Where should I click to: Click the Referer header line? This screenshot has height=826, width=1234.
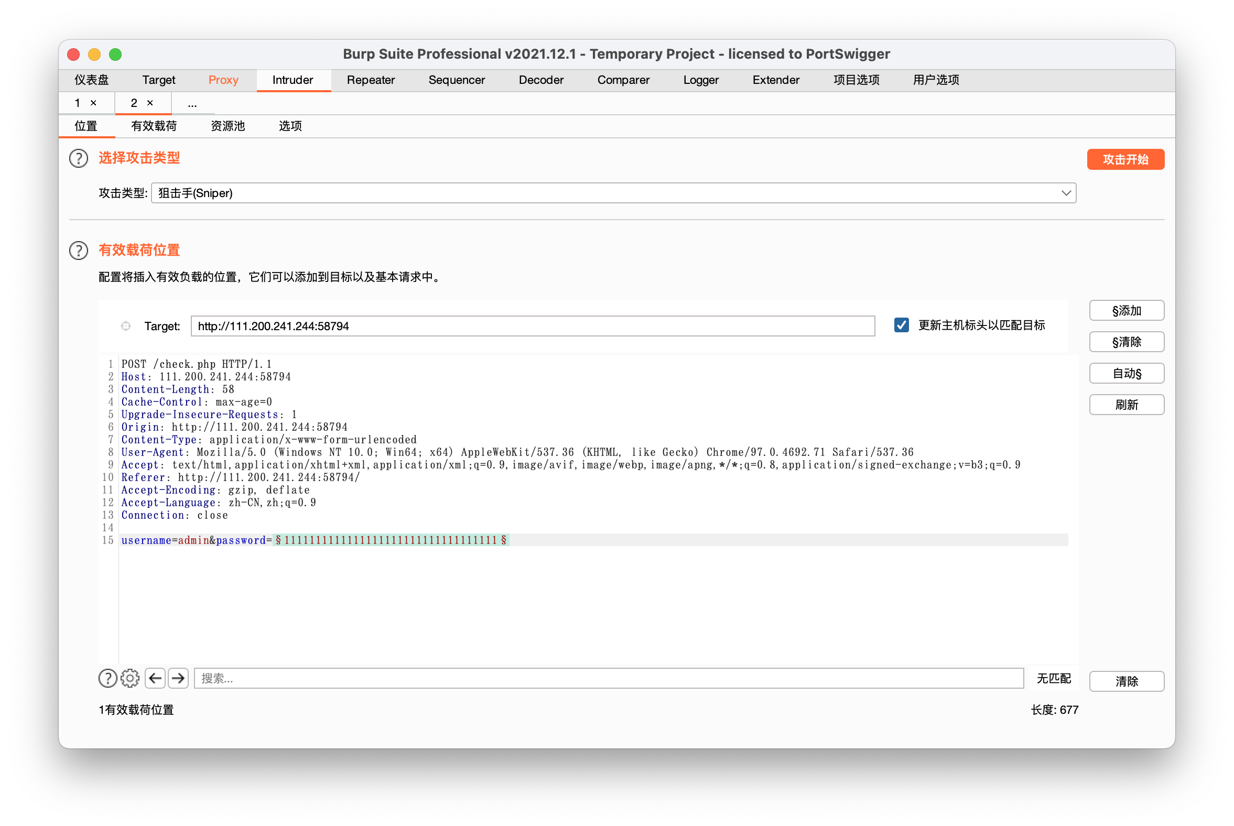point(241,479)
